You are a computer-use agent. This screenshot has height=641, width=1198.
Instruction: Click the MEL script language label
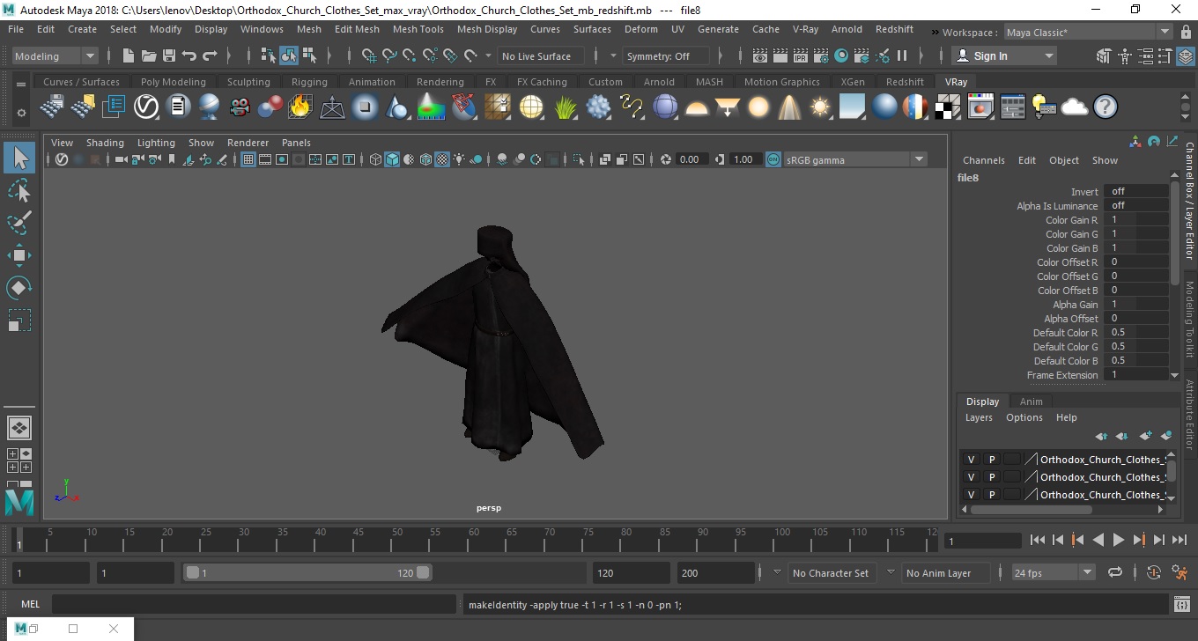pos(31,605)
